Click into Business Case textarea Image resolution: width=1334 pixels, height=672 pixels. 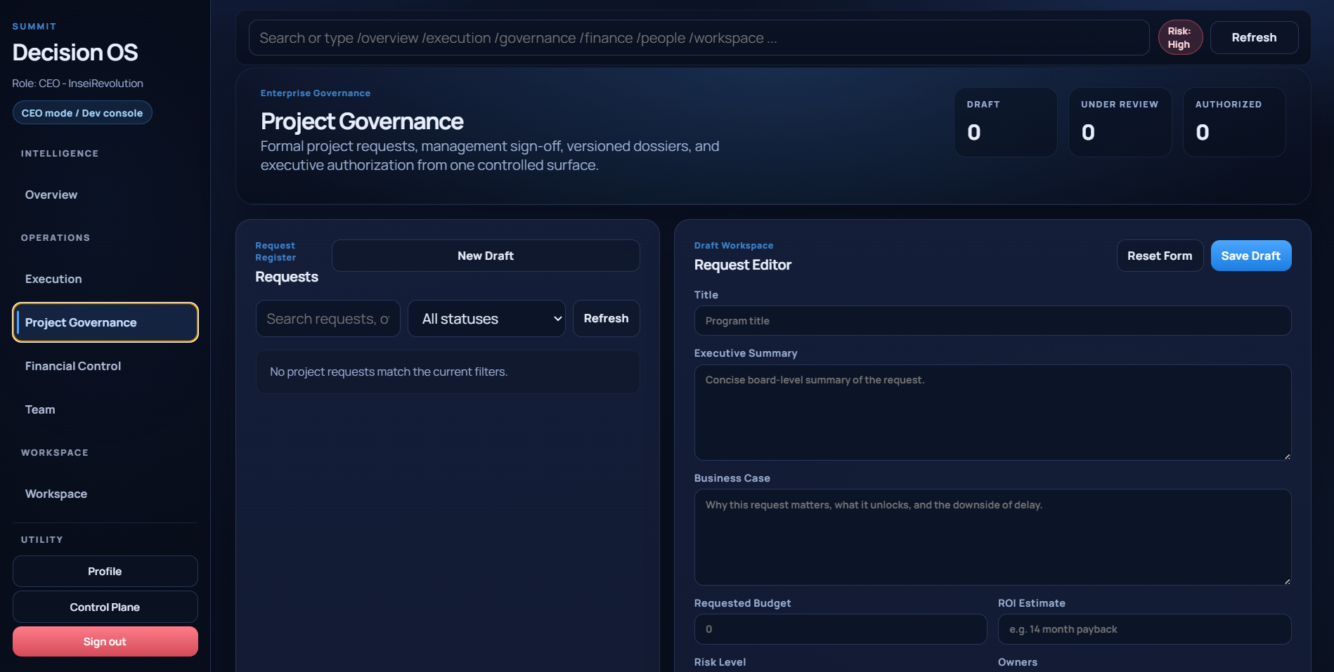click(992, 537)
